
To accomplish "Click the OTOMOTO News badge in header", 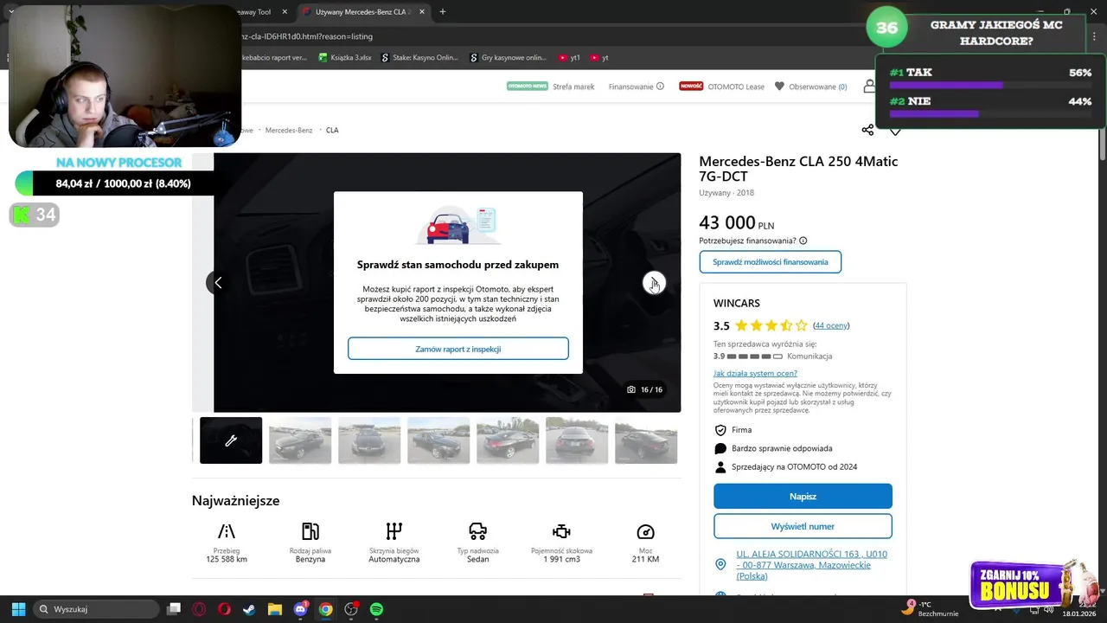I will tap(528, 87).
